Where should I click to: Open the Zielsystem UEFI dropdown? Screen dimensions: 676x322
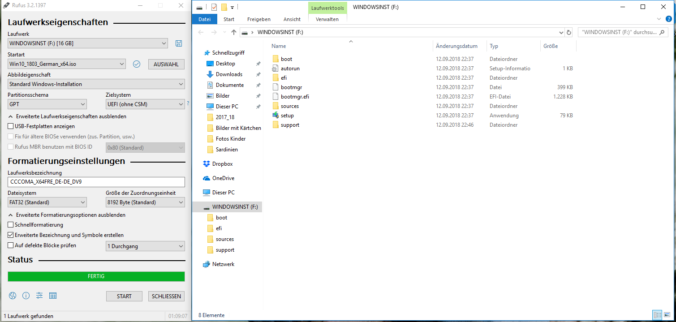(x=145, y=104)
